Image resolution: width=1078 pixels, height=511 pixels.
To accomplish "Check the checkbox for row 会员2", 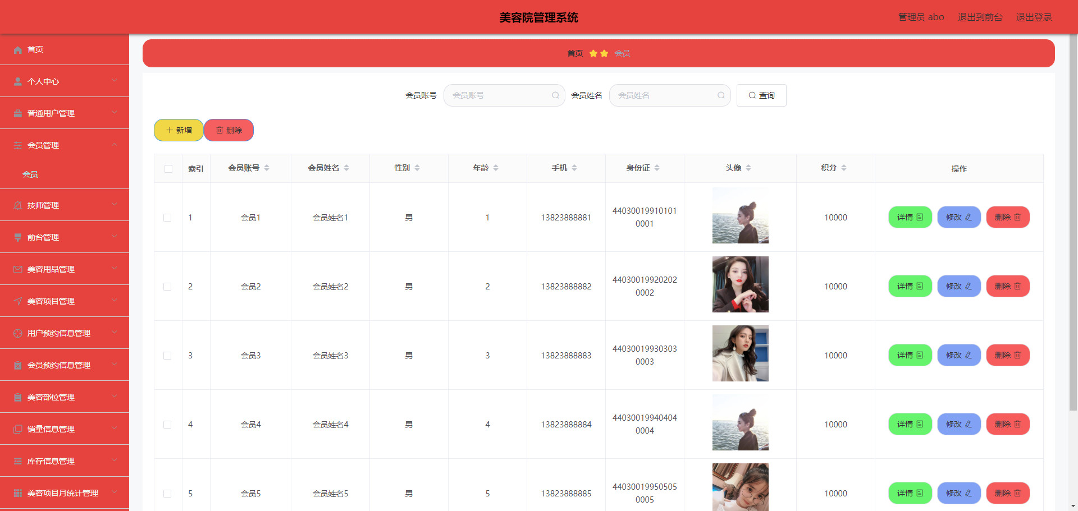I will click(167, 287).
